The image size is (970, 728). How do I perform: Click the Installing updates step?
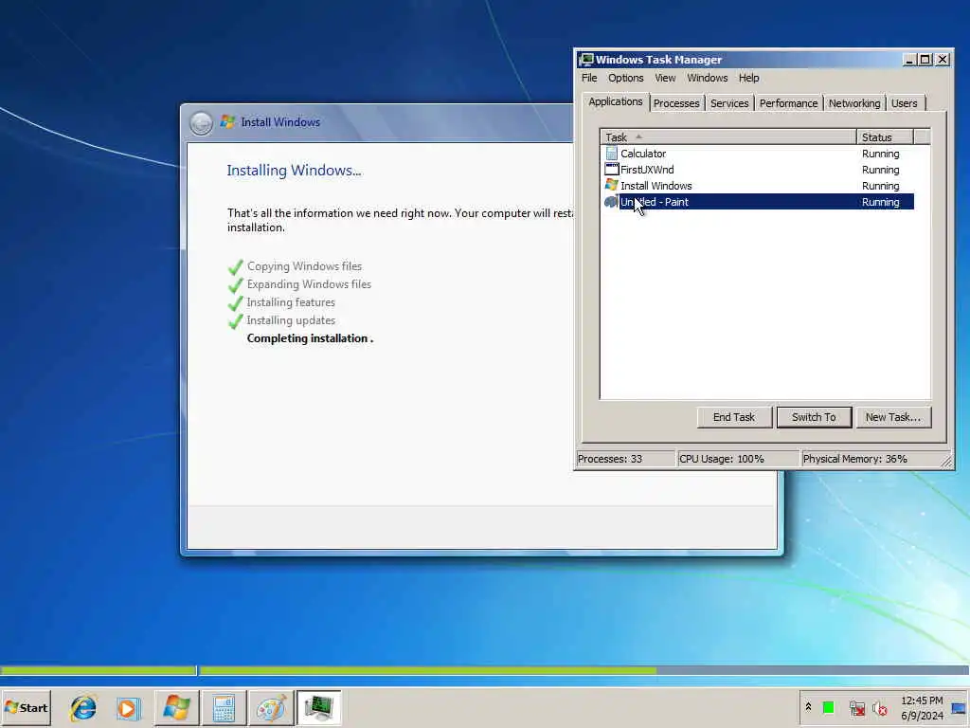click(x=291, y=320)
